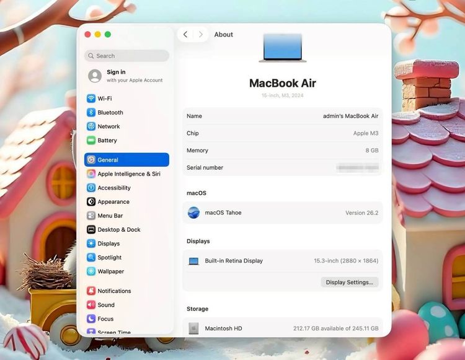This screenshot has width=465, height=360.
Task: Click the blurred serial number value
Action: coord(357,167)
